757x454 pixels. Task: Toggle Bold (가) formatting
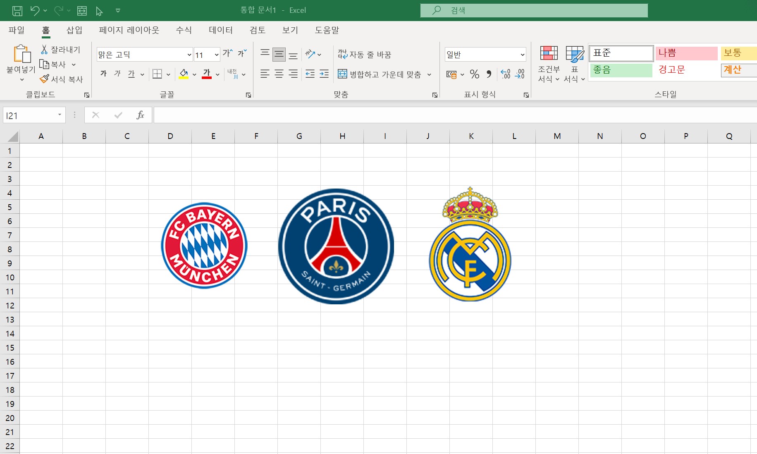[x=103, y=74]
